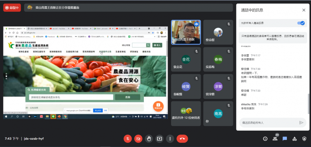
Task: Click the 追溯編號查詢 tab label
Action: coord(37,90)
